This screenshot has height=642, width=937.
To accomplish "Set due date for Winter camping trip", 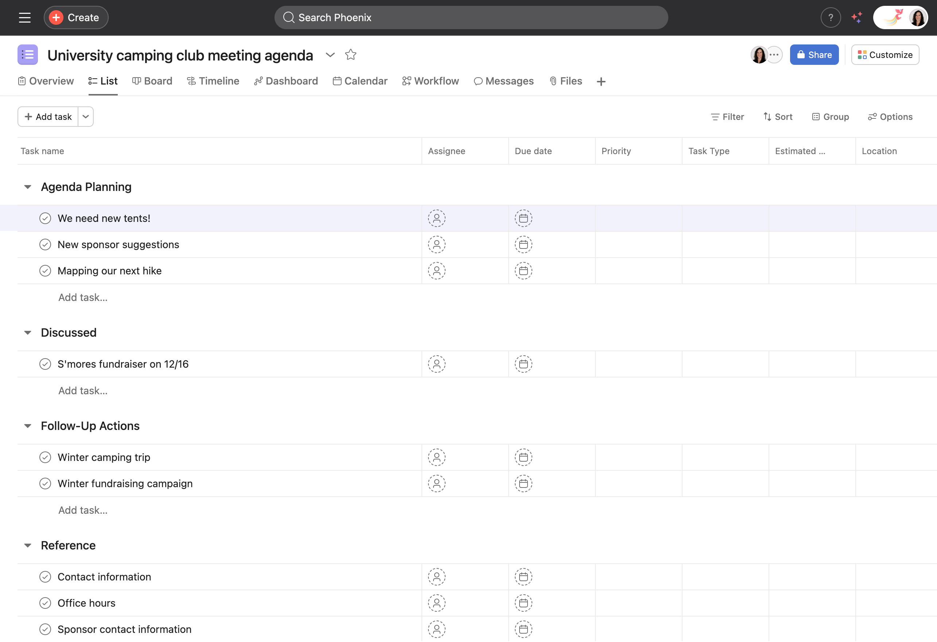I will (x=523, y=457).
